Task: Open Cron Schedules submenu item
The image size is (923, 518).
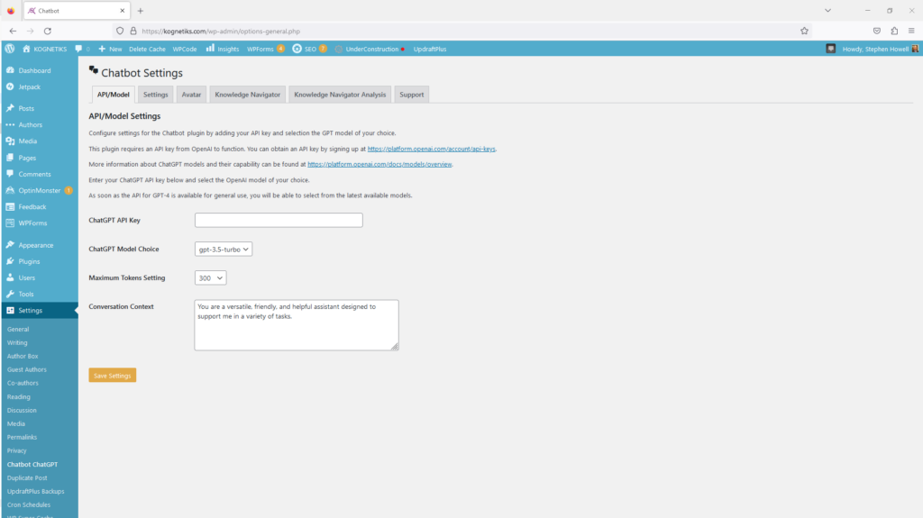Action: pyautogui.click(x=28, y=505)
